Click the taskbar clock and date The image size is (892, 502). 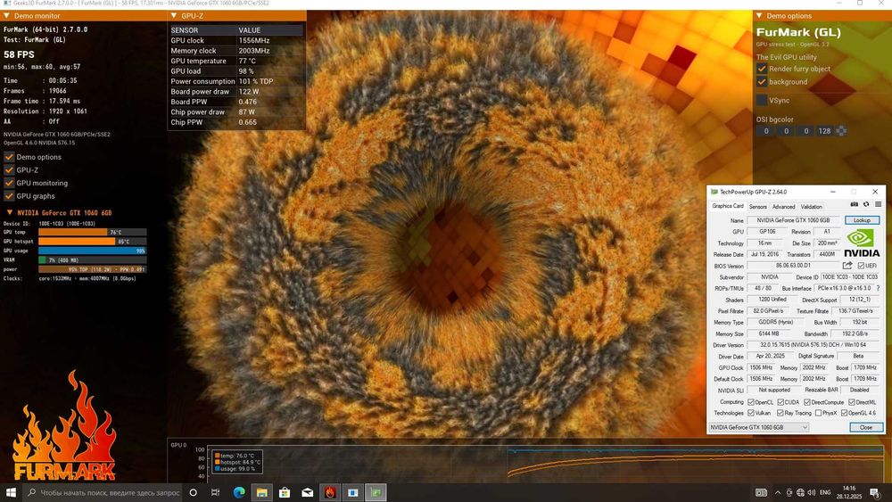coord(849,492)
